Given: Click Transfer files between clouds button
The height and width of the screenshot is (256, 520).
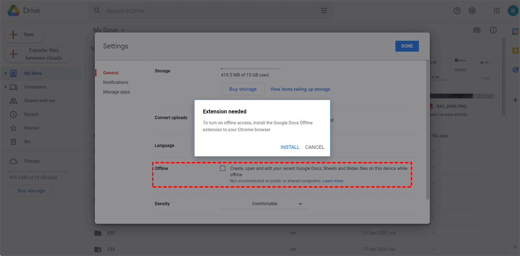Looking at the screenshot, I should pos(38,54).
